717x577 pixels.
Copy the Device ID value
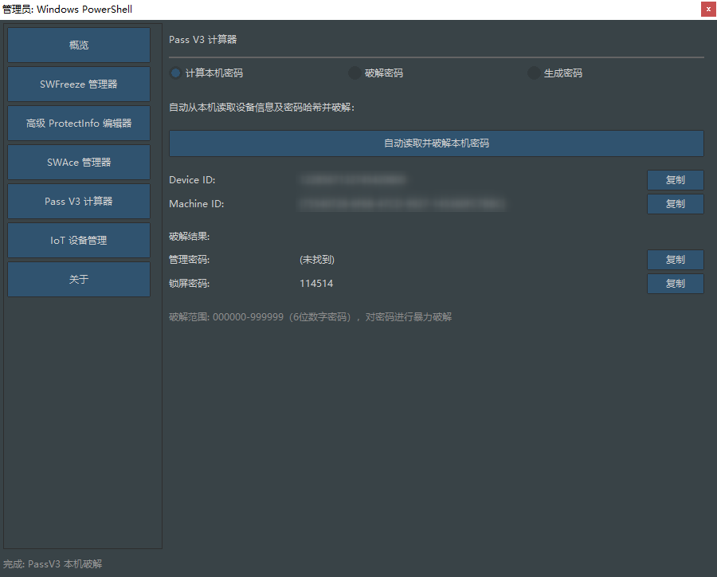coord(676,180)
